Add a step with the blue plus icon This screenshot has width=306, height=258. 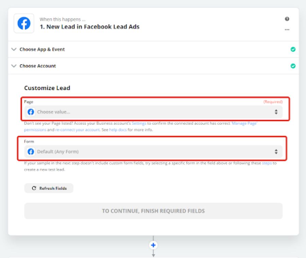click(153, 245)
